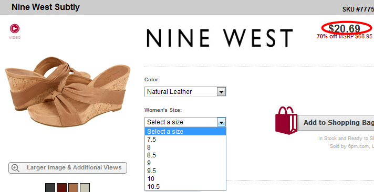Select size 8.5 from the list
Screen dimensions: 374x192
185,155
